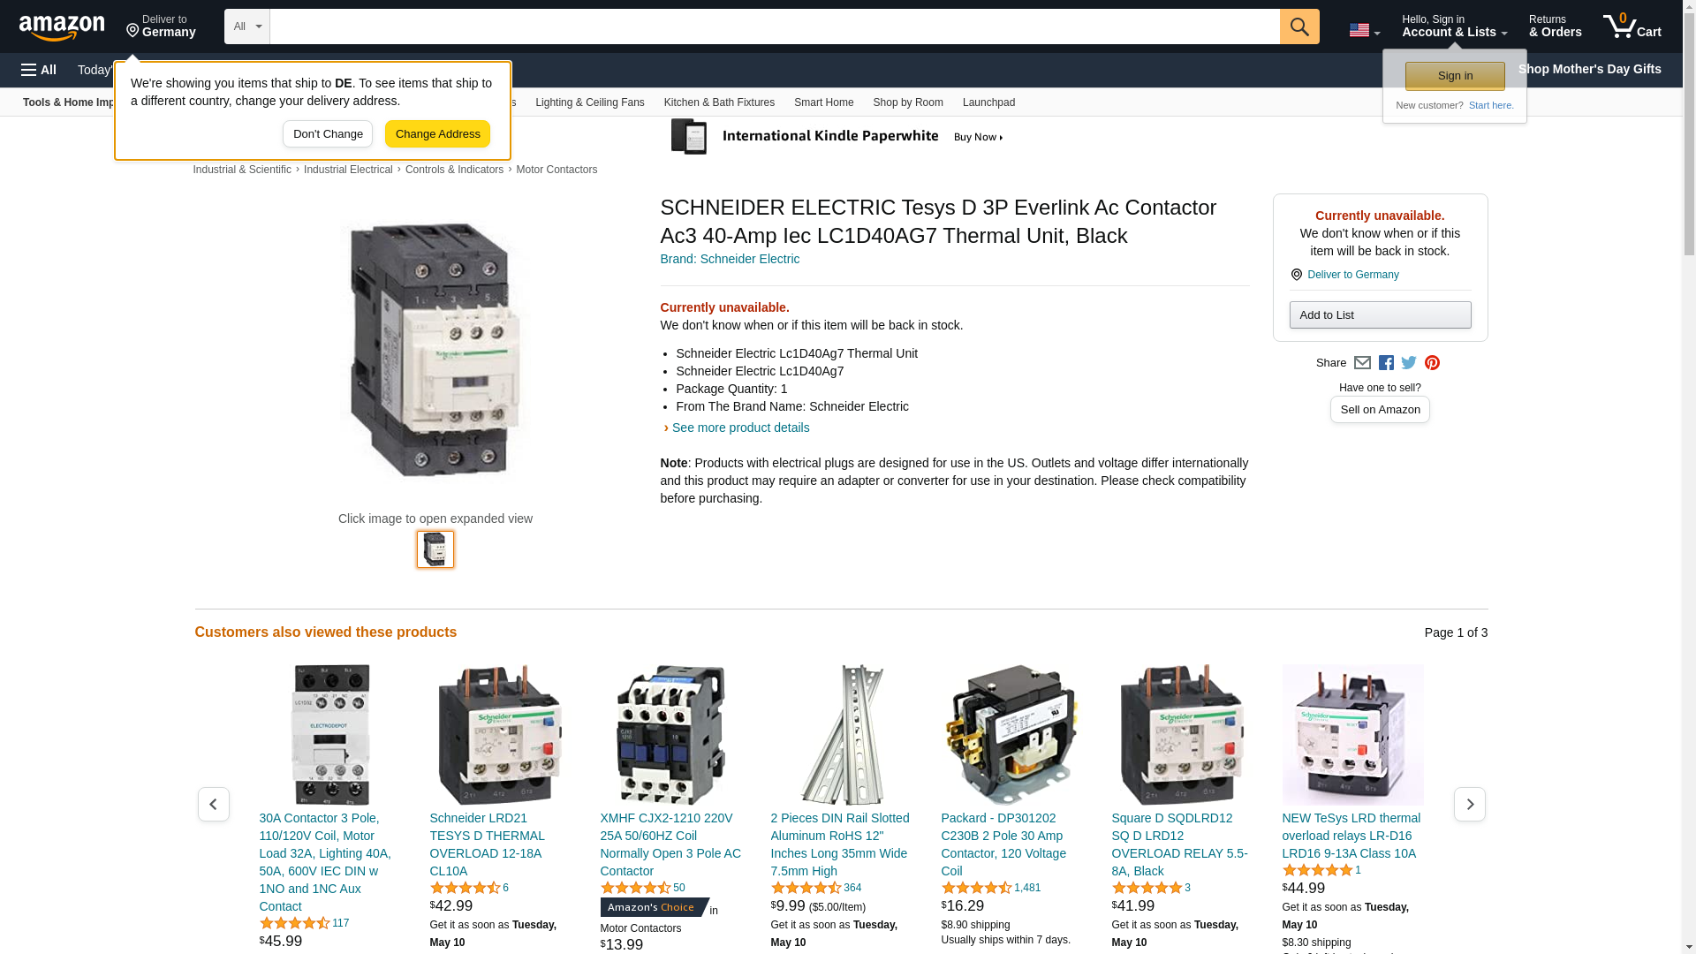Open the All hamburger menu
Viewport: 1696px width, 954px height.
(x=39, y=70)
